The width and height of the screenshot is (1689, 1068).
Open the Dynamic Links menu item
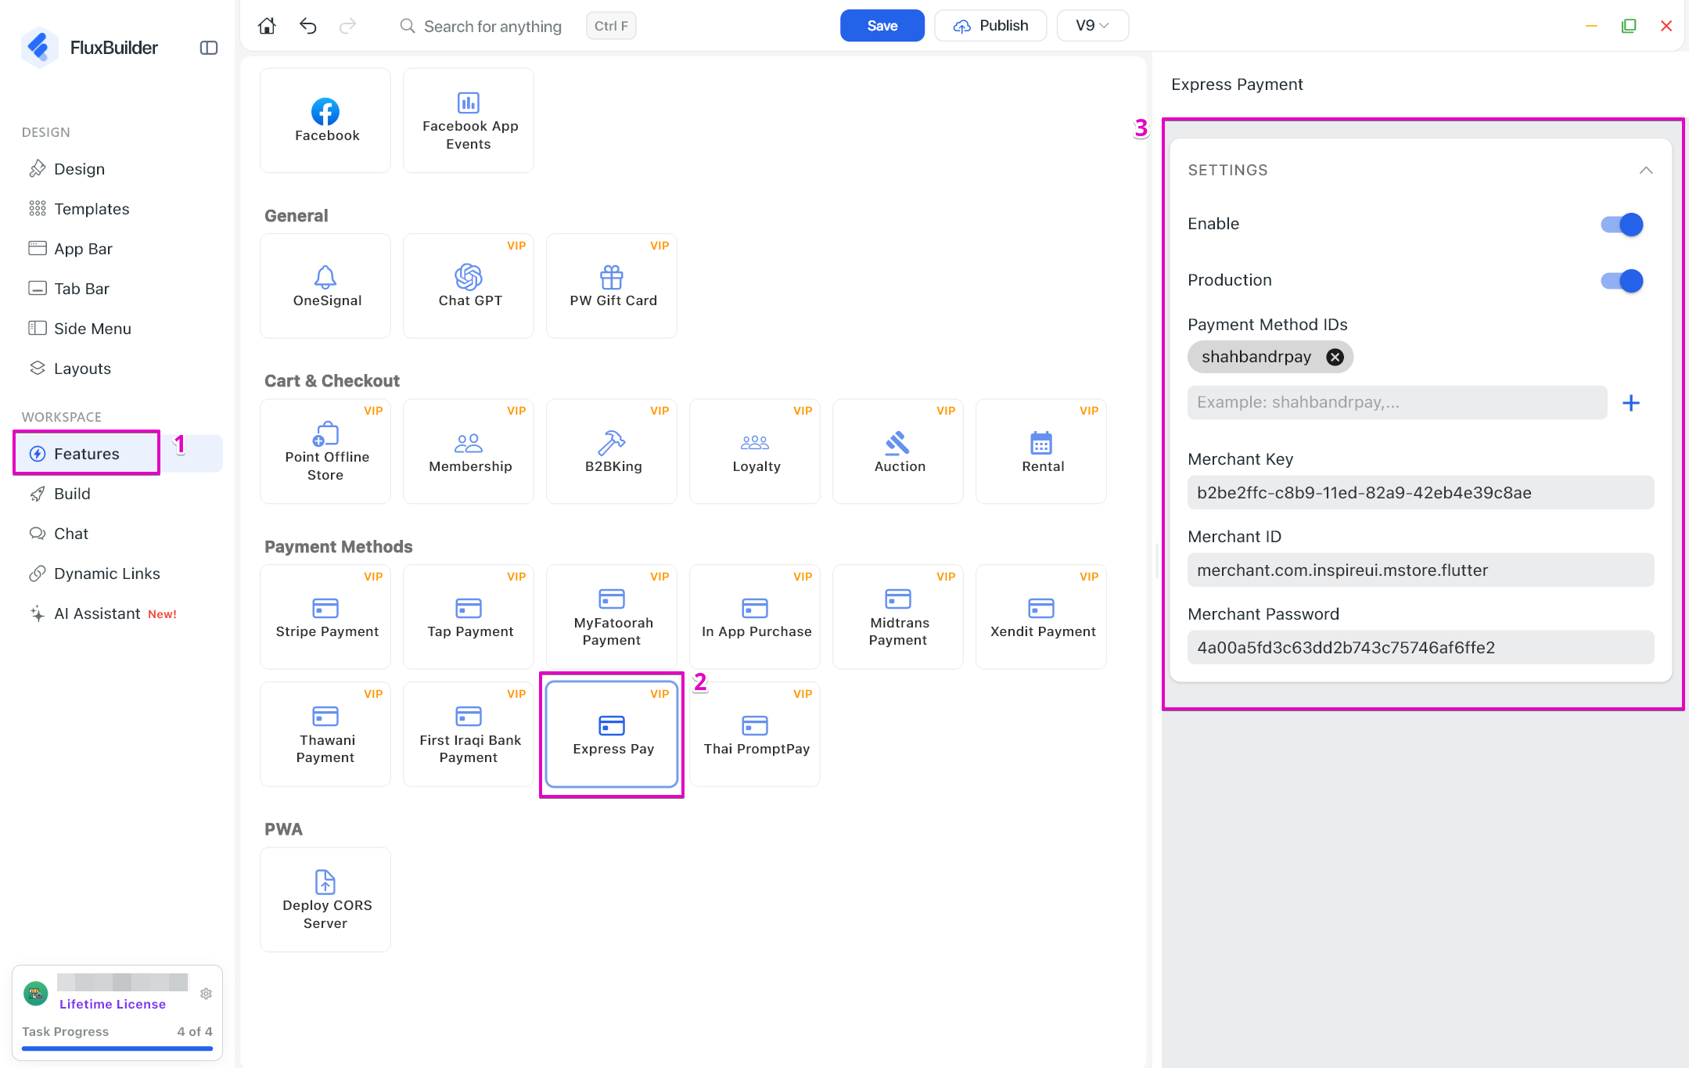(x=117, y=574)
